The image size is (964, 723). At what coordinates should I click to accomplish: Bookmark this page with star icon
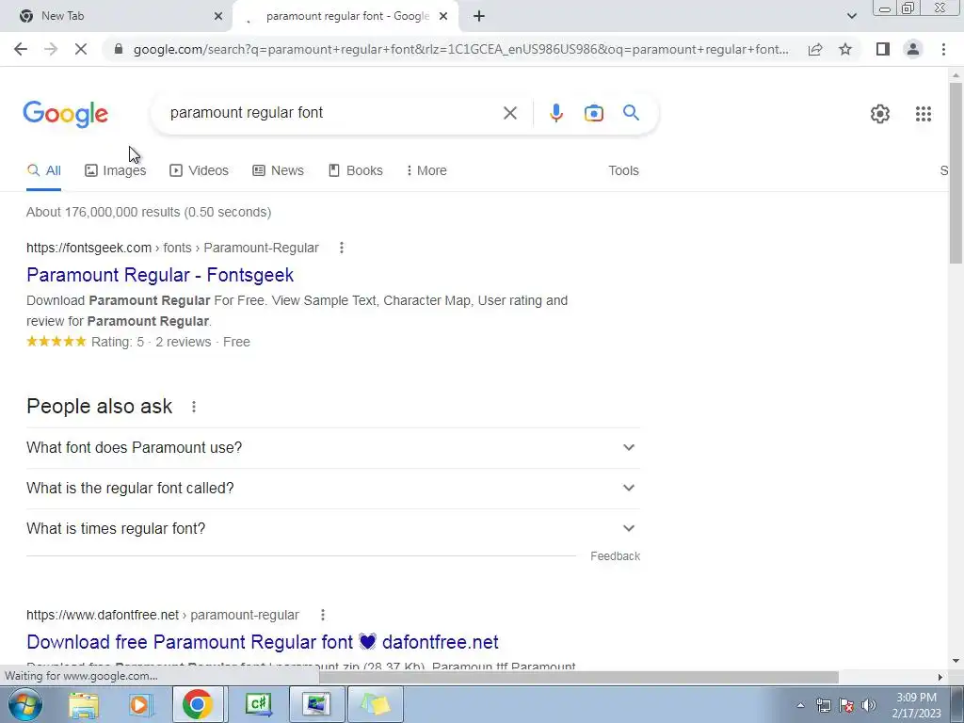click(845, 49)
